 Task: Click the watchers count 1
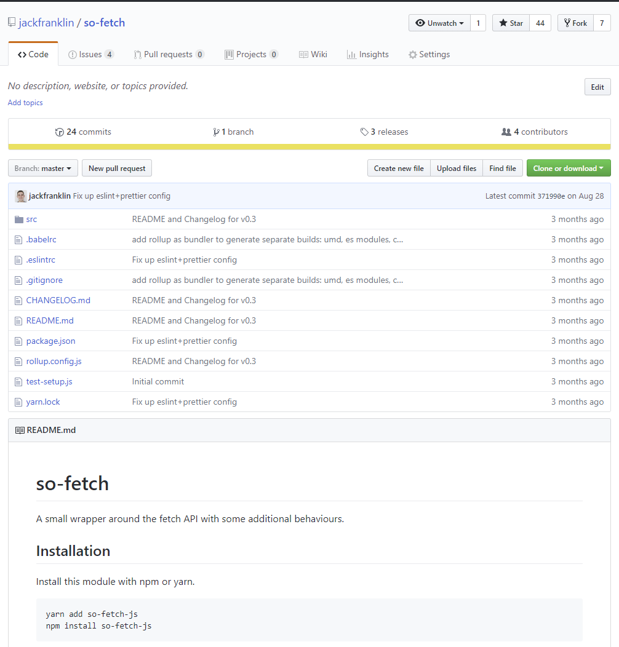pos(478,23)
